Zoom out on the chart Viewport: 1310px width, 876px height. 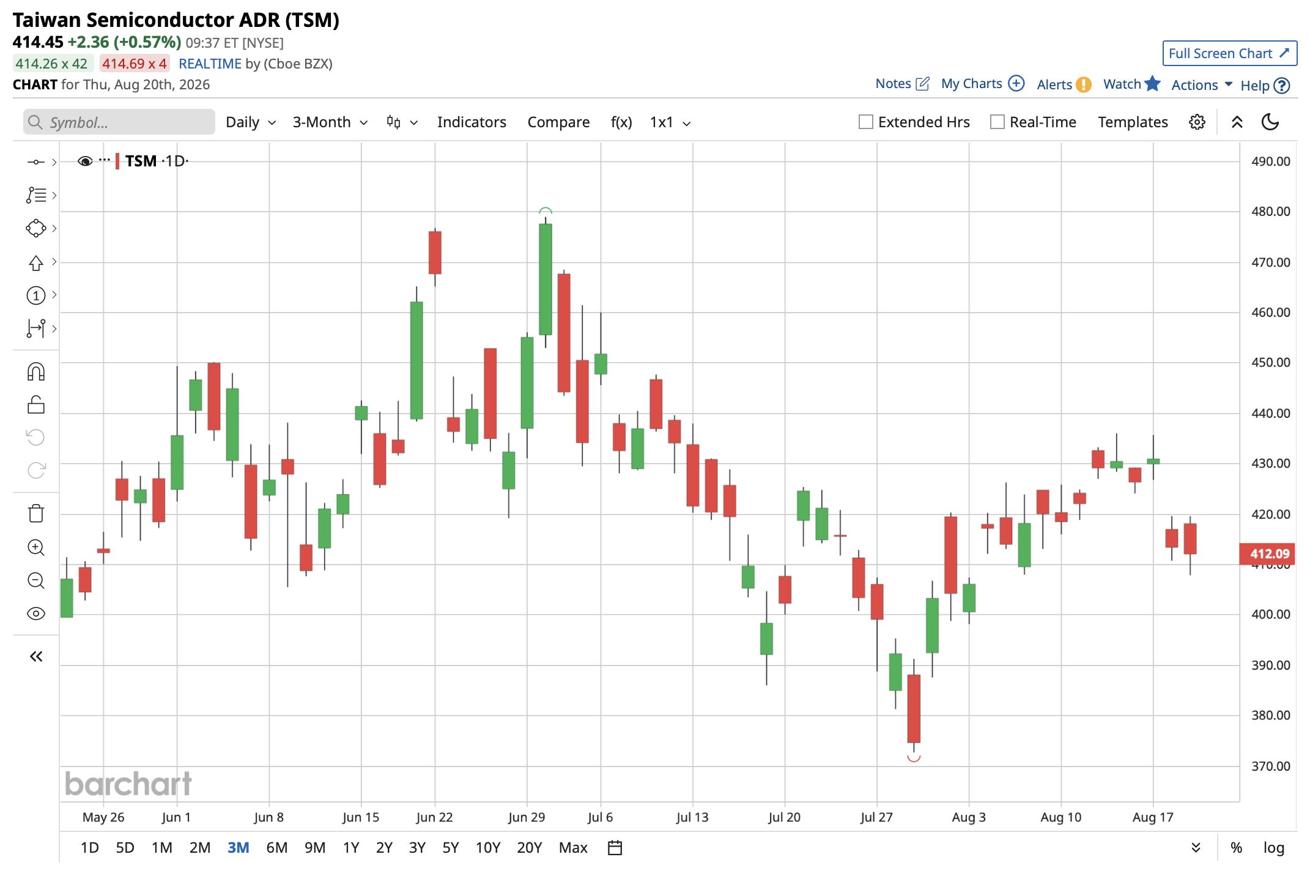[x=36, y=580]
